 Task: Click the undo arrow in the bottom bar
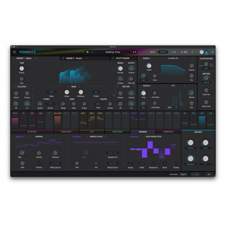click(x=193, y=174)
